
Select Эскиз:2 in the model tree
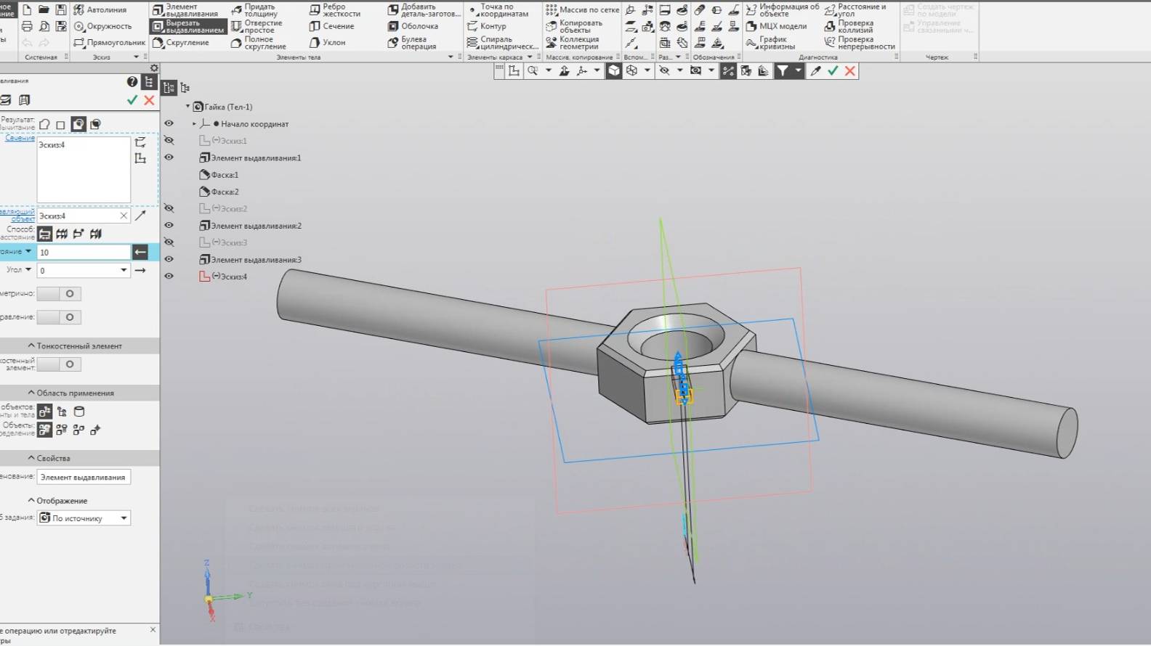(x=223, y=209)
